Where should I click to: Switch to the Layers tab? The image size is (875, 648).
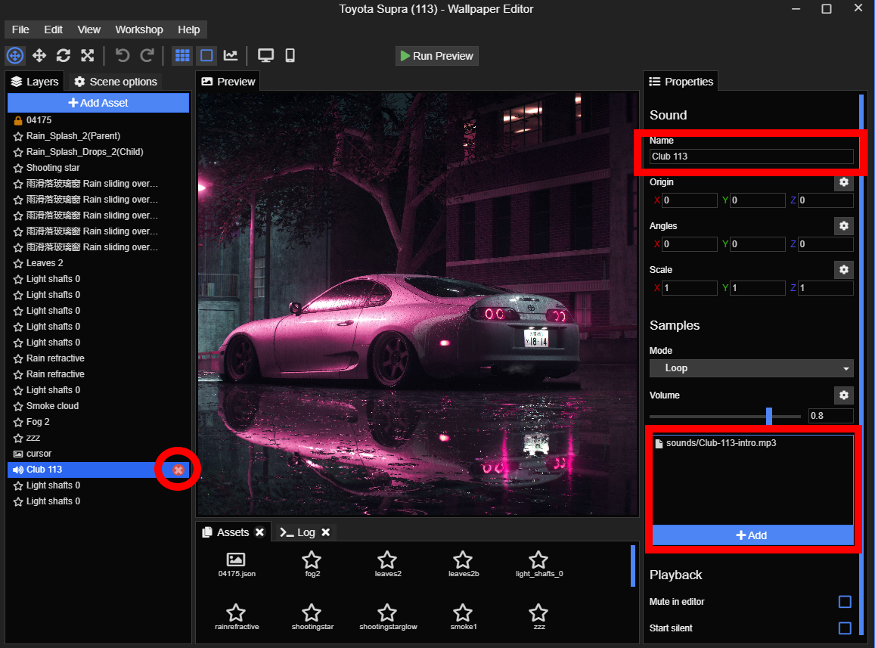(35, 82)
